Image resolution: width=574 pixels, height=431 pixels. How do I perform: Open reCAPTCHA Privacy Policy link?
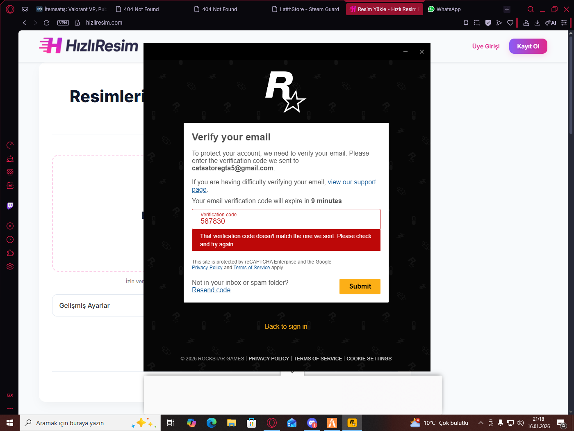point(207,268)
